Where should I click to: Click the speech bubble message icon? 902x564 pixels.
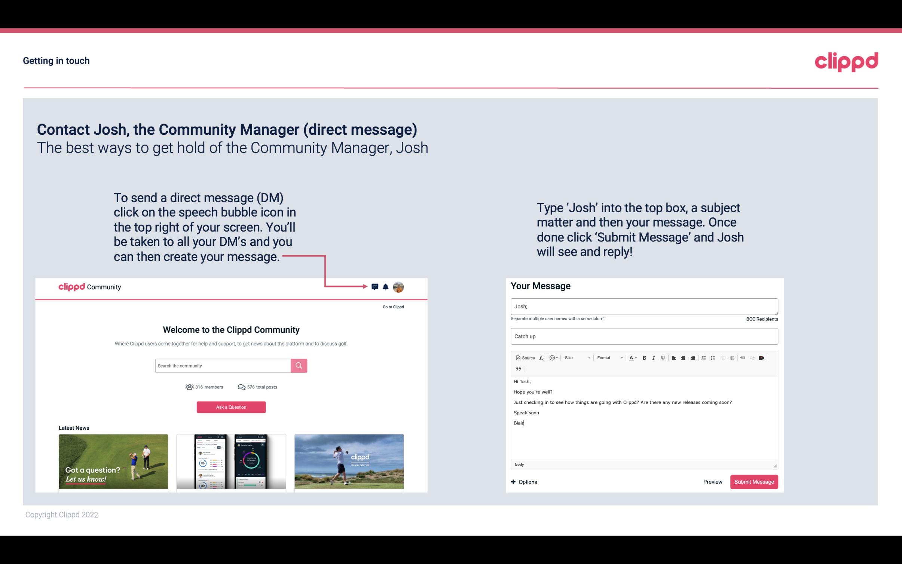tap(375, 287)
